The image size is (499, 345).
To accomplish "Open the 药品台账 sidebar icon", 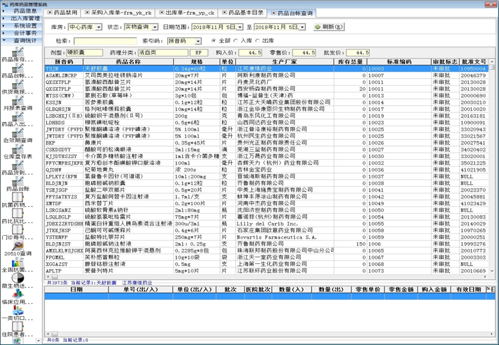I will coord(18,181).
